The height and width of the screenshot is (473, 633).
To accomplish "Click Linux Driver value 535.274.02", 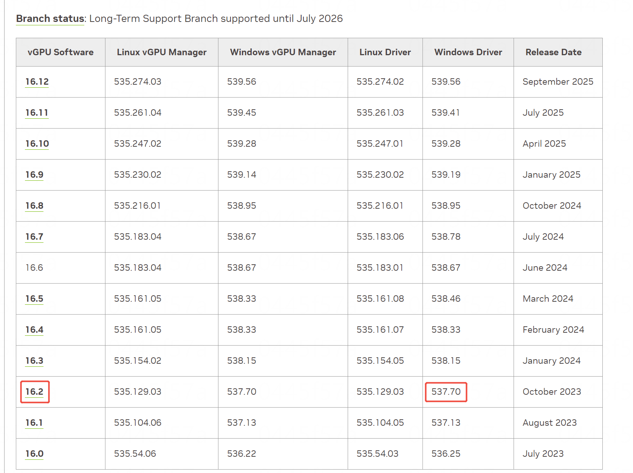I will [380, 82].
